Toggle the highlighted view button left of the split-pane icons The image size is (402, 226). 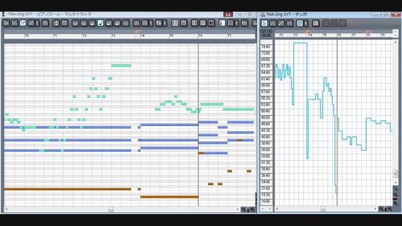[175, 23]
